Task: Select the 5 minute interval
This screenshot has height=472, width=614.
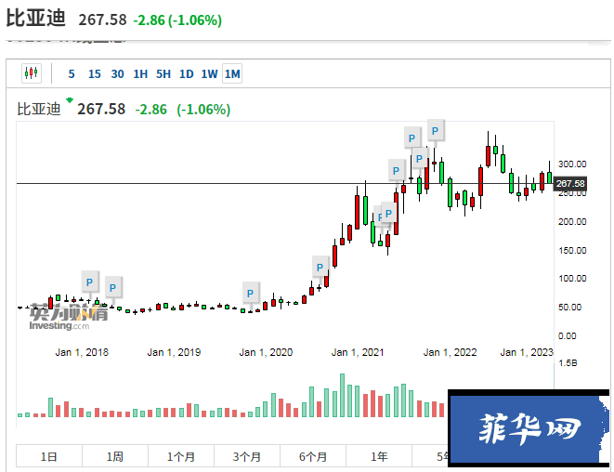Action: 72,73
